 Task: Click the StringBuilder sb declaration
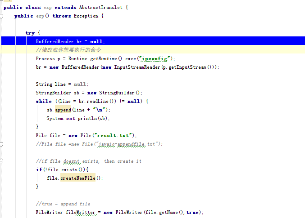(x=89, y=93)
